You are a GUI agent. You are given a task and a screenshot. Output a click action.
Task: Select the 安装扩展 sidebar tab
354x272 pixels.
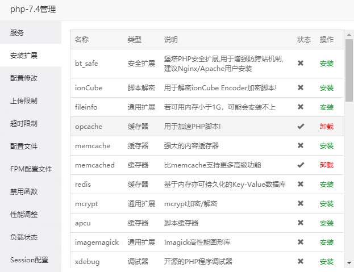click(31, 55)
